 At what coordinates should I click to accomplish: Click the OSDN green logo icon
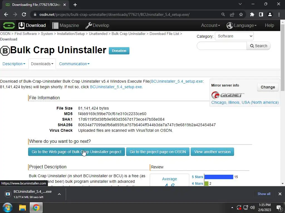click(x=9, y=25)
